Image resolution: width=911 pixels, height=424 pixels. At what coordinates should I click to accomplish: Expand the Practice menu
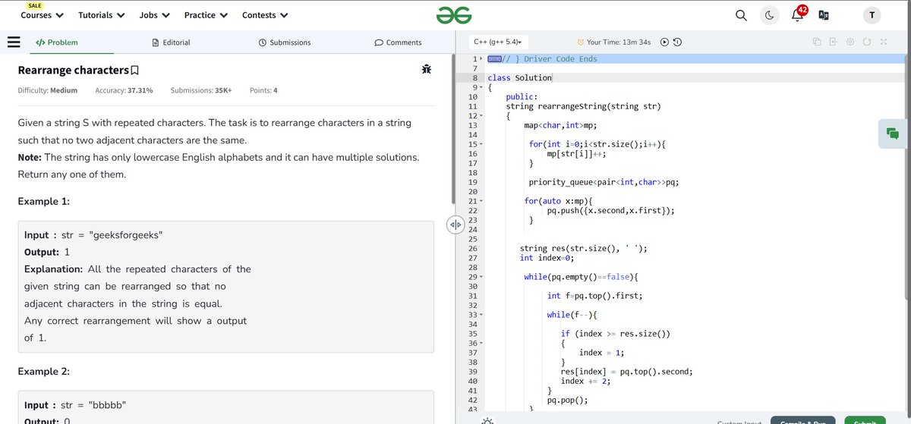click(x=206, y=15)
